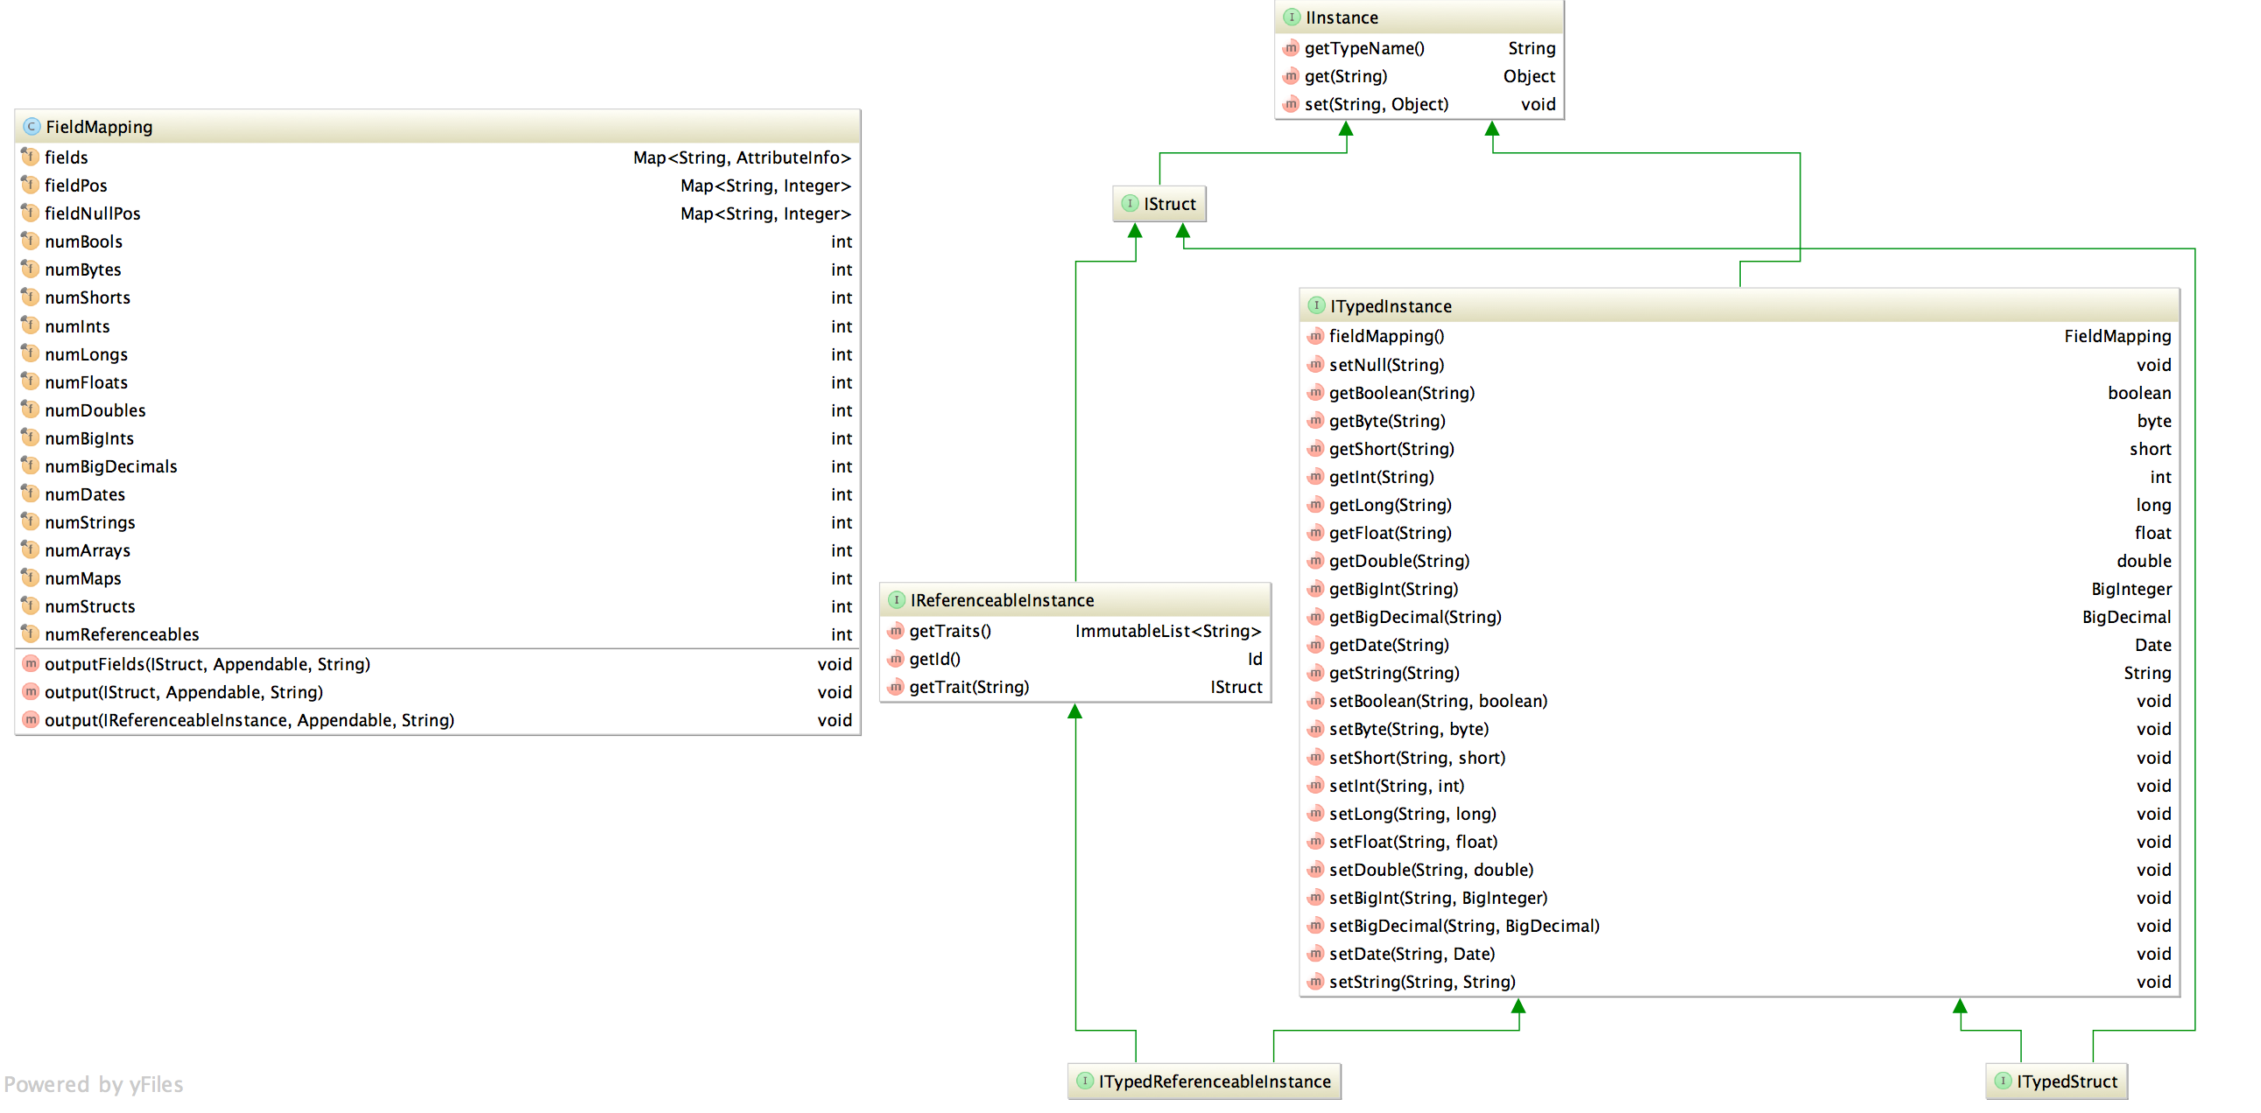2261x1113 pixels.
Task: Select the getTraits() method entry
Action: point(950,631)
